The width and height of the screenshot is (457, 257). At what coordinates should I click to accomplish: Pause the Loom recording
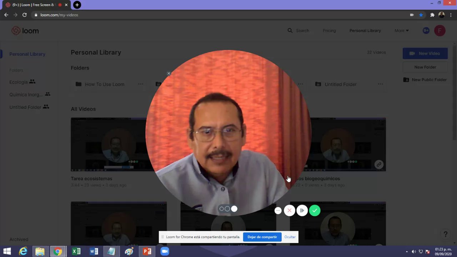pyautogui.click(x=302, y=211)
